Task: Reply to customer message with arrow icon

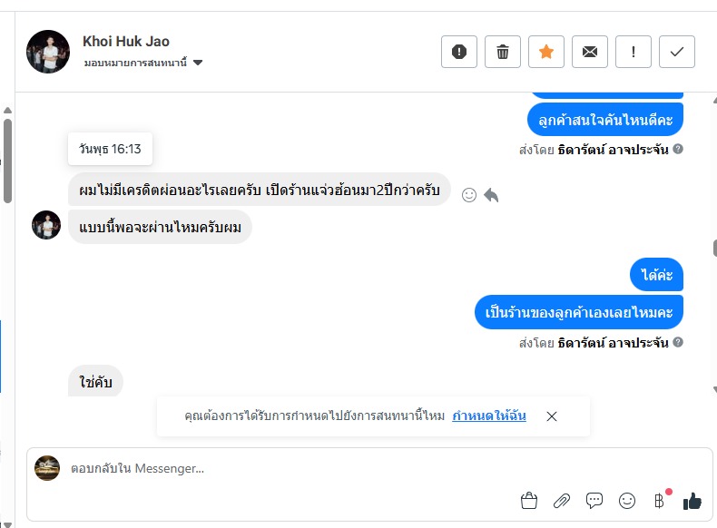Action: coord(491,194)
